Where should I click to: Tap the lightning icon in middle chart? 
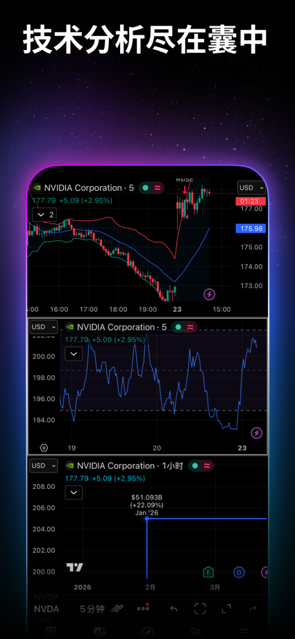[x=256, y=433]
